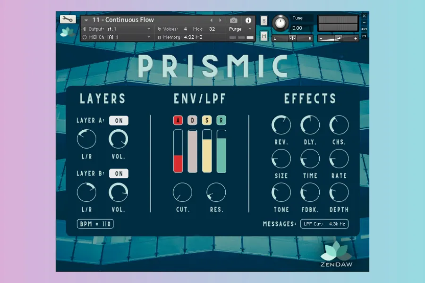This screenshot has height=283, width=425.
Task: Solo the instrument with S button
Action: [x=264, y=21]
